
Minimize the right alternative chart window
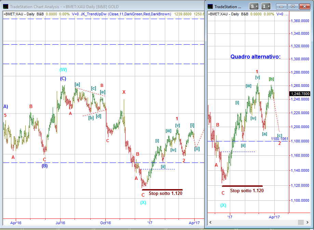[281, 6]
